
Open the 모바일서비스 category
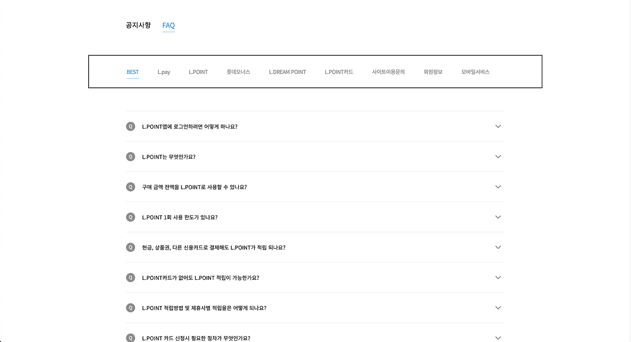475,72
